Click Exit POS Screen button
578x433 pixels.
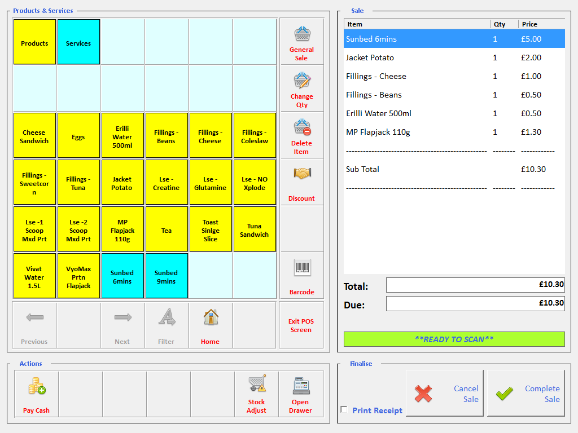pyautogui.click(x=301, y=325)
